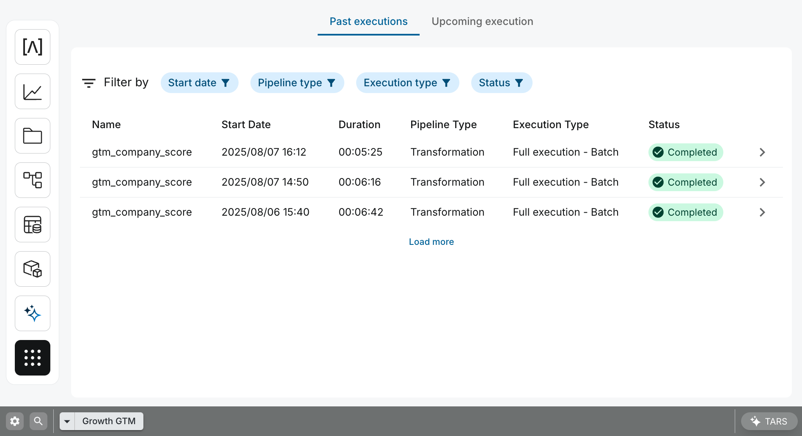Open the Execution type filter dropdown
The width and height of the screenshot is (802, 436).
click(x=407, y=83)
